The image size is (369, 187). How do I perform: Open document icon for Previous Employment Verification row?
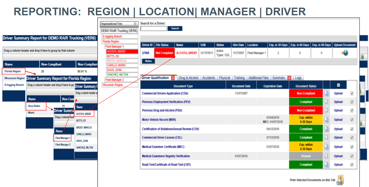click(x=326, y=102)
